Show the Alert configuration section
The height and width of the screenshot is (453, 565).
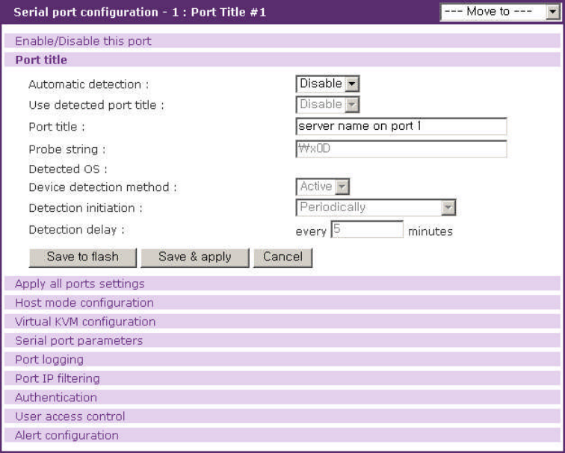click(x=67, y=435)
